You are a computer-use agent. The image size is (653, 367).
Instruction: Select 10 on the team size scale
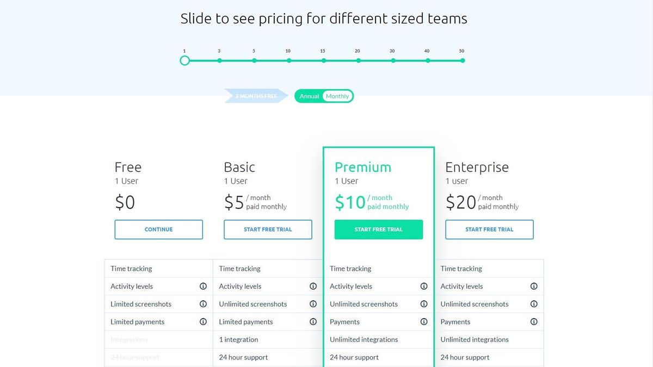coord(288,60)
